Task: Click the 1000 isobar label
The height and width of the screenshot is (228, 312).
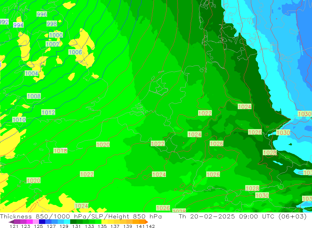Action: 56,35
